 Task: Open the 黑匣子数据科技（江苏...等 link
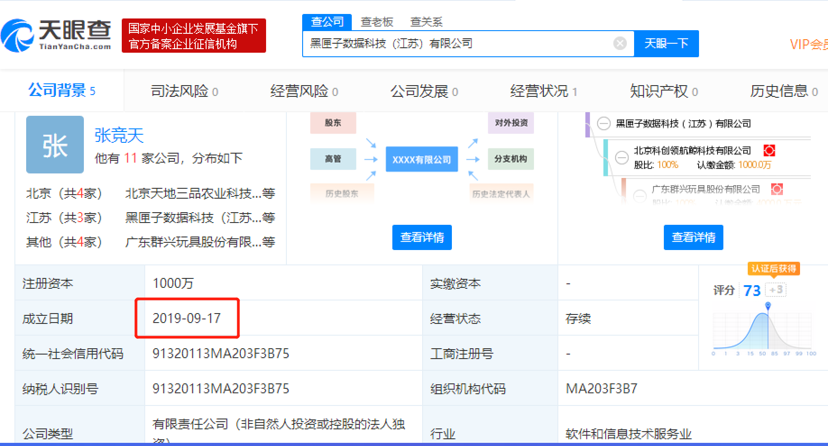pyautogui.click(x=200, y=218)
